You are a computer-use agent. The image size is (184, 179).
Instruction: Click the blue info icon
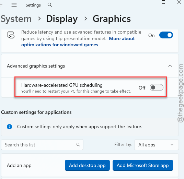click(9, 127)
